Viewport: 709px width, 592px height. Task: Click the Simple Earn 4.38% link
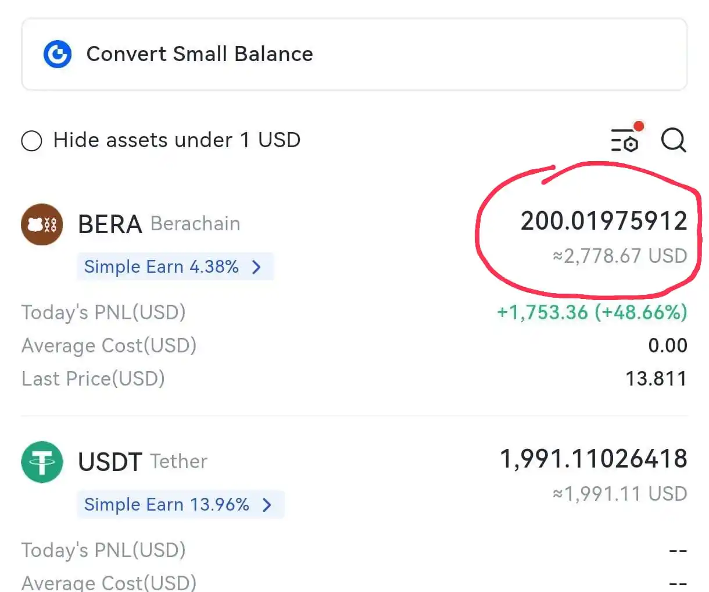[x=162, y=266]
